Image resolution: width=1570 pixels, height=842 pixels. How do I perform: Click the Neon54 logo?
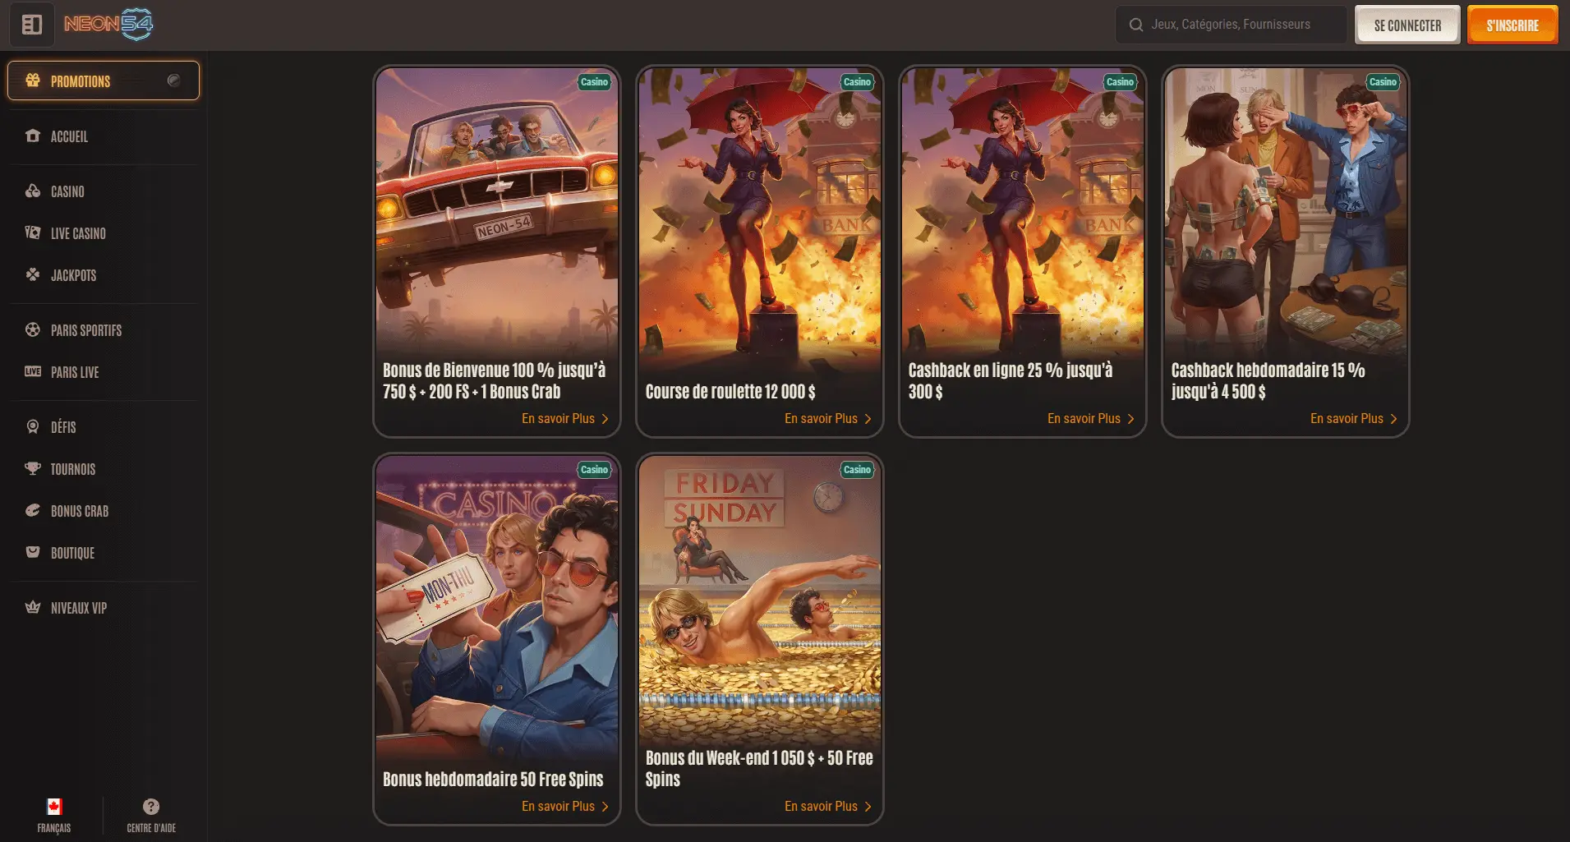(x=108, y=25)
